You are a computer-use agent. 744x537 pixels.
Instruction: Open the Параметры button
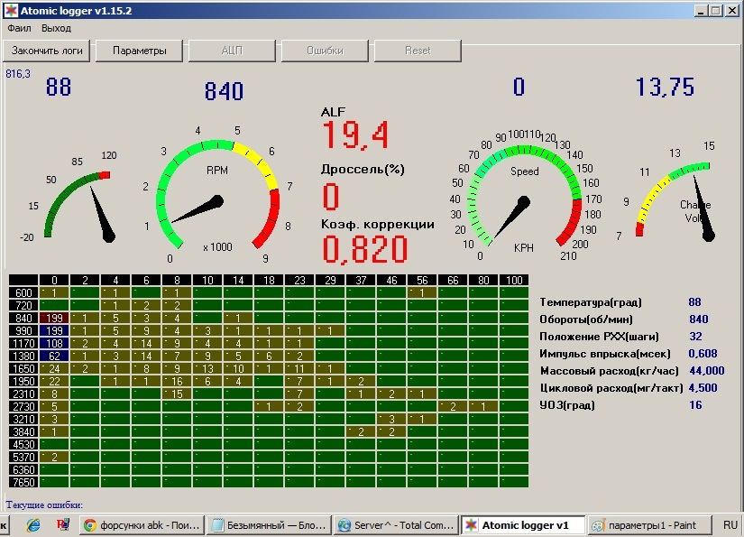pyautogui.click(x=140, y=51)
